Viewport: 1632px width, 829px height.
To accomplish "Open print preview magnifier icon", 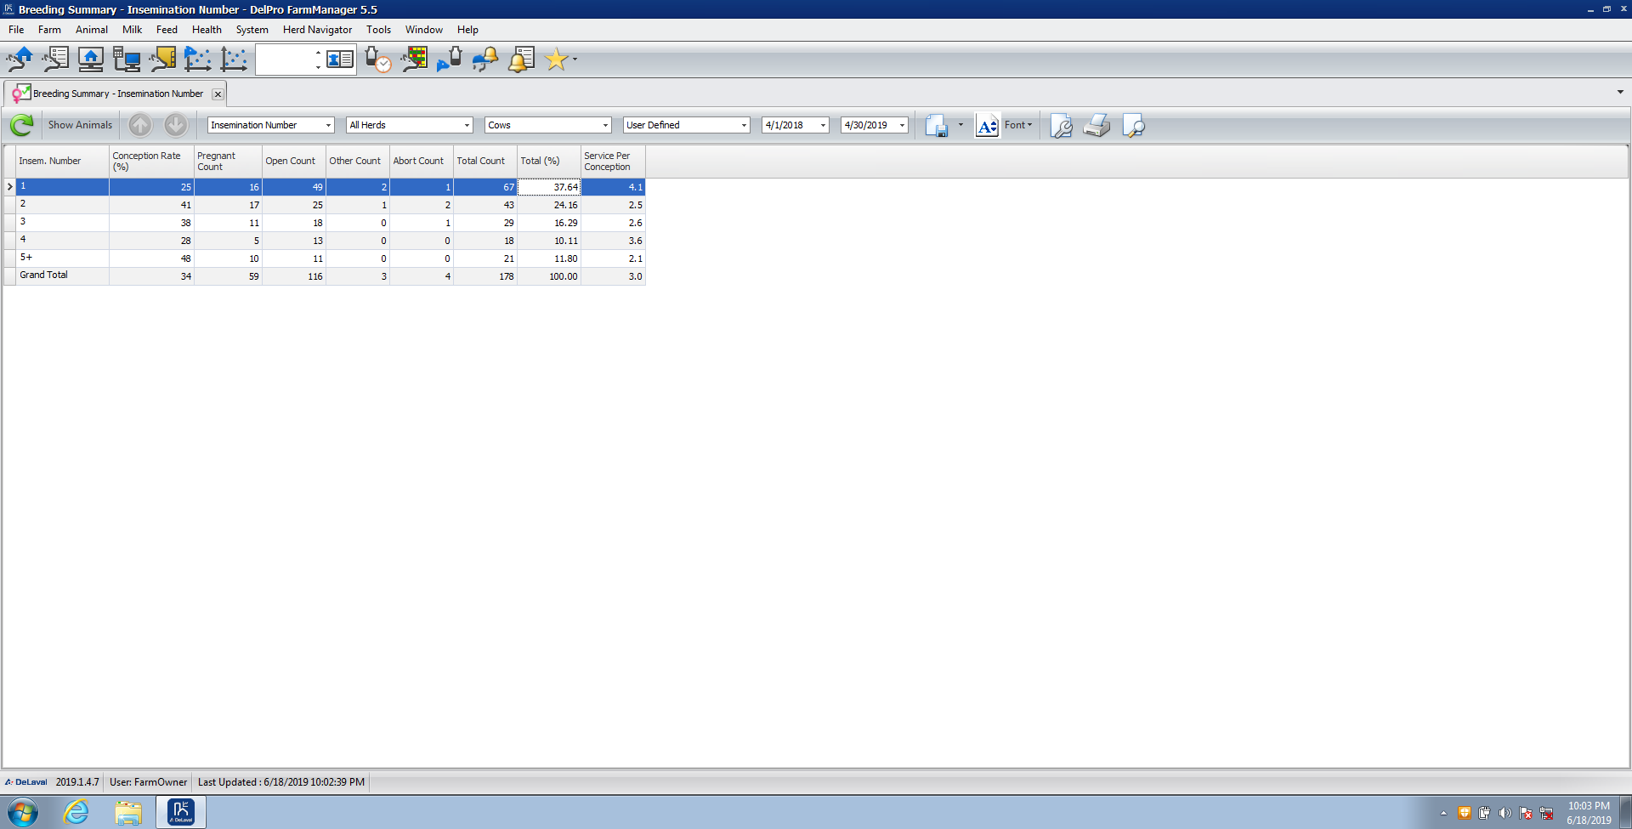I will (x=1133, y=126).
